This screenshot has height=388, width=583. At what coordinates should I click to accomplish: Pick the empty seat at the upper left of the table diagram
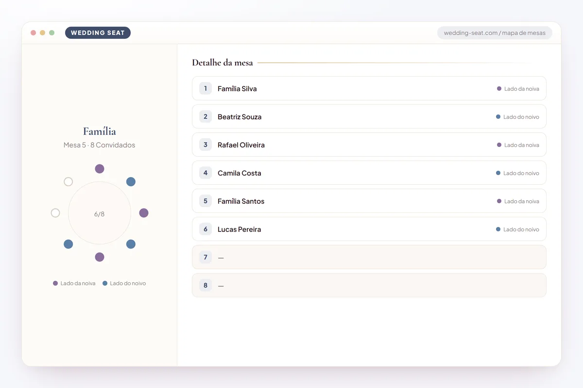tap(69, 182)
